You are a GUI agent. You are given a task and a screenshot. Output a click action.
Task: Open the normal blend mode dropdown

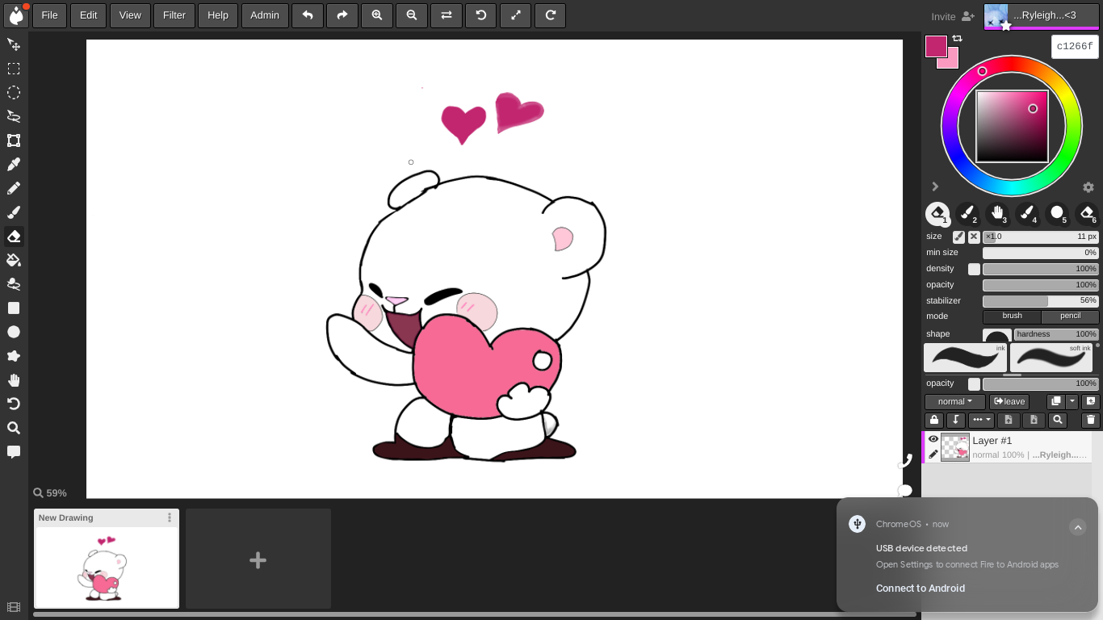[x=954, y=401]
